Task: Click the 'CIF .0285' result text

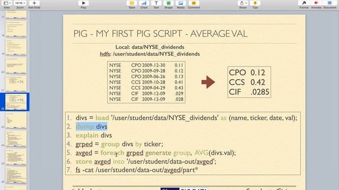Action: [x=249, y=92]
